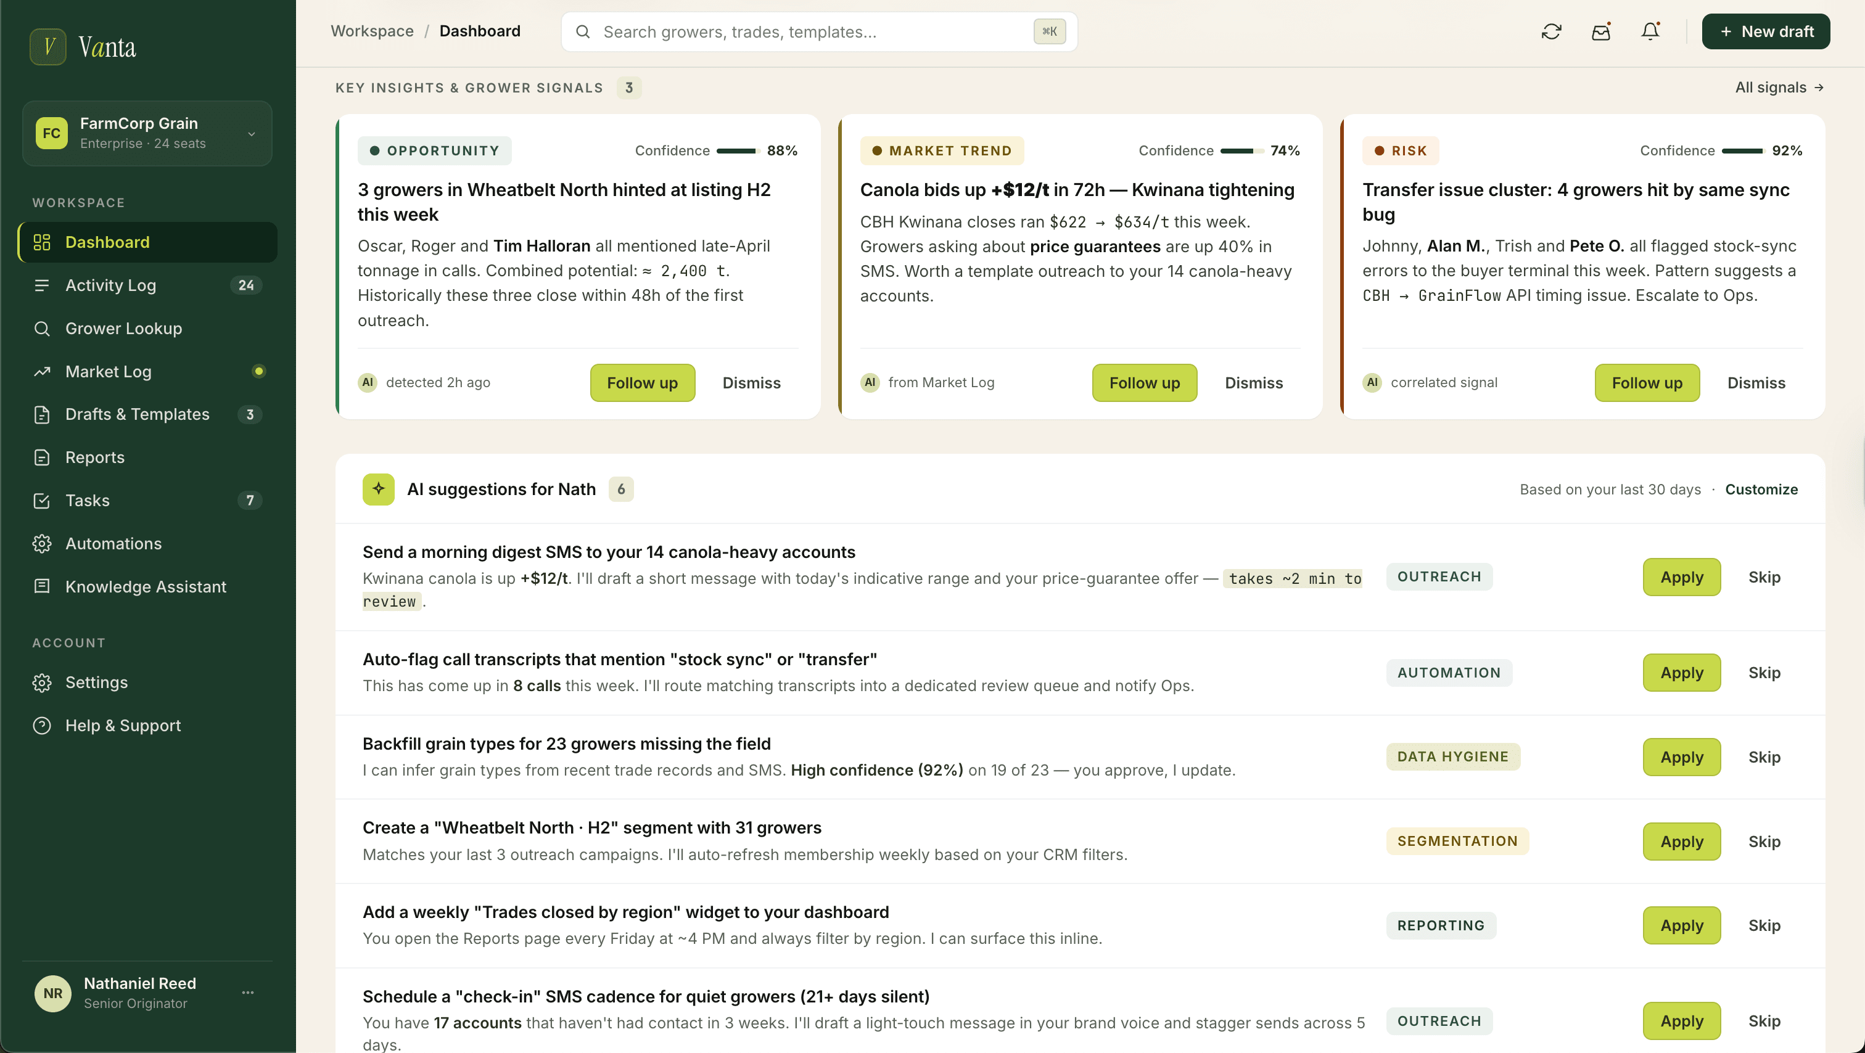
Task: Open Drafts & Templates
Action: coord(138,414)
